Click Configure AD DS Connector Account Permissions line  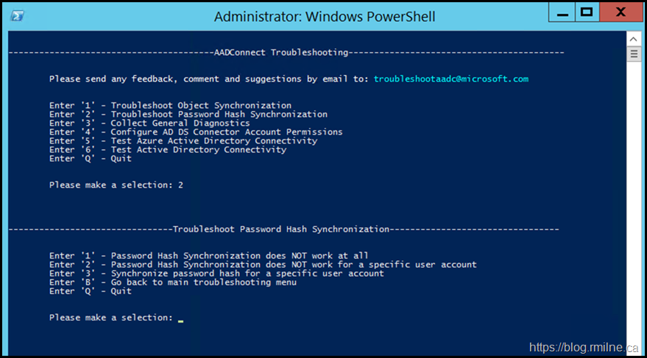[x=196, y=132]
